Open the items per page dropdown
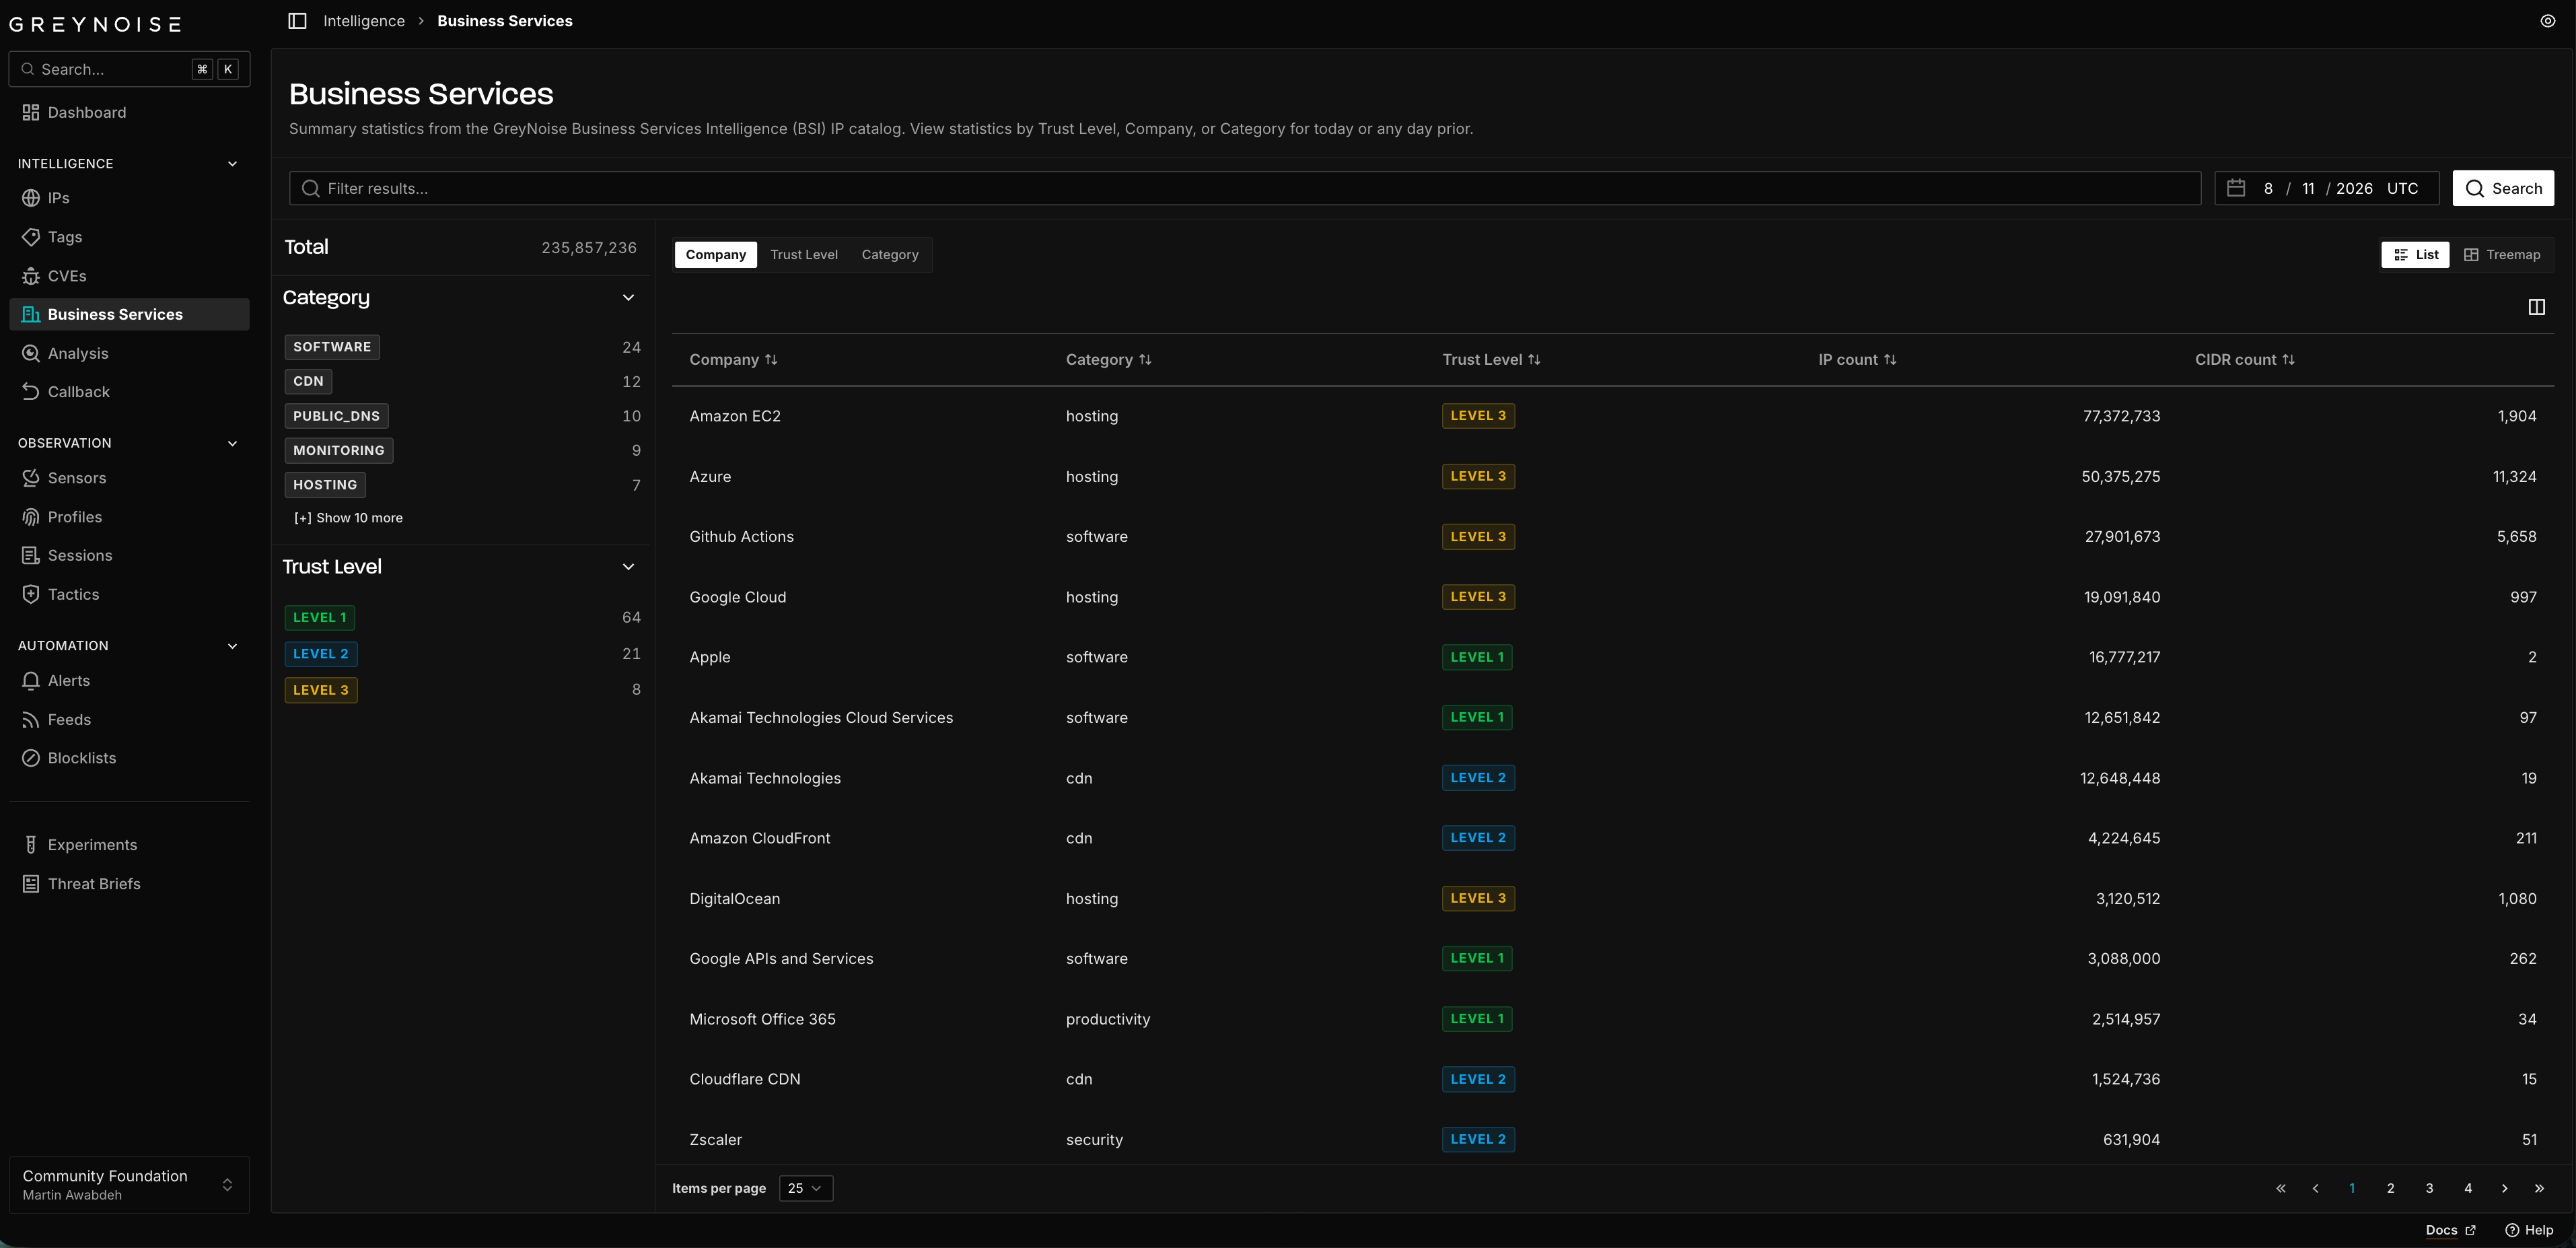This screenshot has height=1248, width=2576. [805, 1188]
